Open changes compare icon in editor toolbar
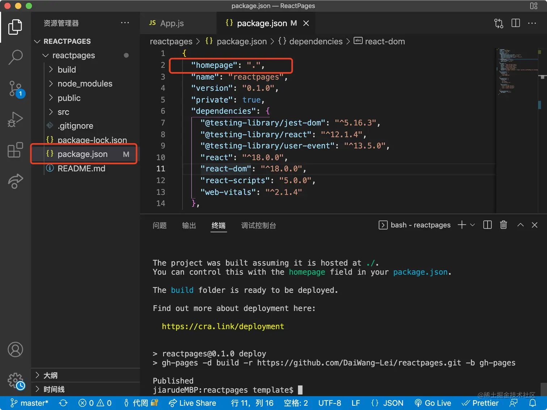 point(499,23)
